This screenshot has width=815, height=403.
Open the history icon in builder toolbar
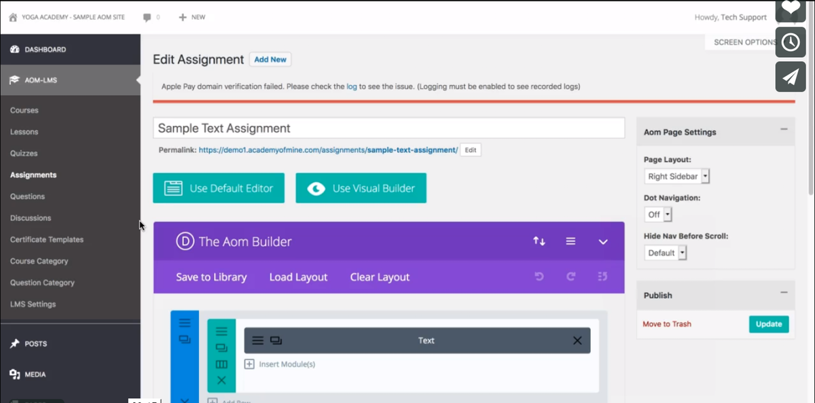pyautogui.click(x=602, y=277)
